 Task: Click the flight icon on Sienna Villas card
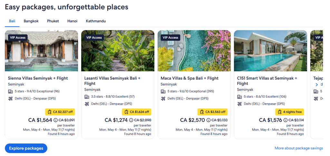[10, 99]
